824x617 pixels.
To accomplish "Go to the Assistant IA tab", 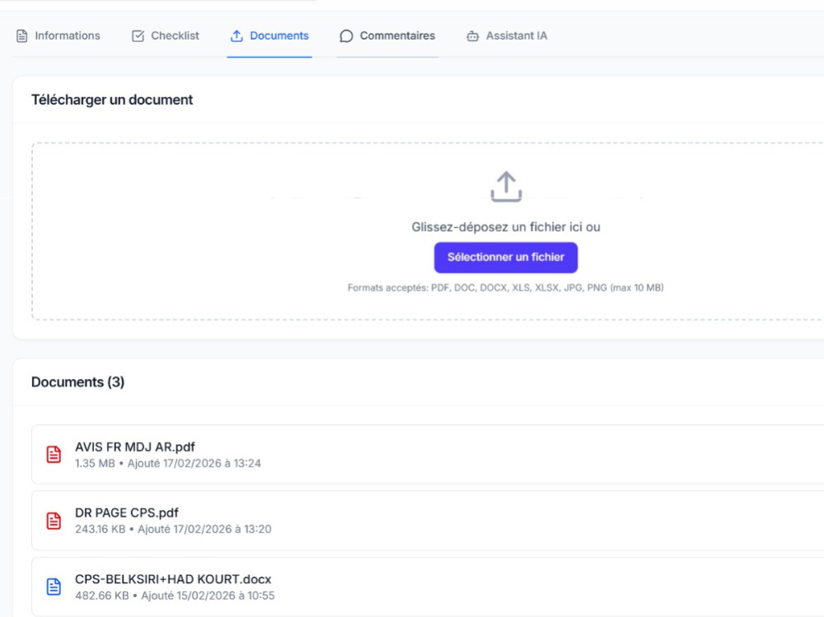I will (507, 35).
